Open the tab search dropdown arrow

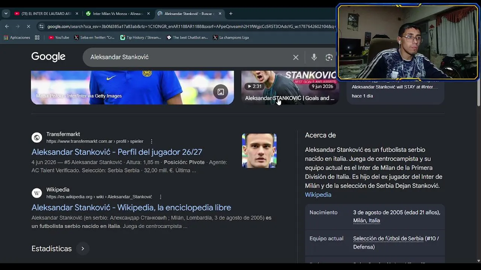[6, 13]
